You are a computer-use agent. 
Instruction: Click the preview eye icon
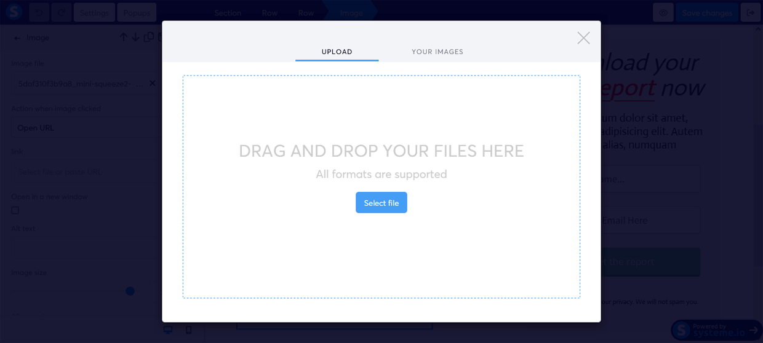(x=663, y=12)
